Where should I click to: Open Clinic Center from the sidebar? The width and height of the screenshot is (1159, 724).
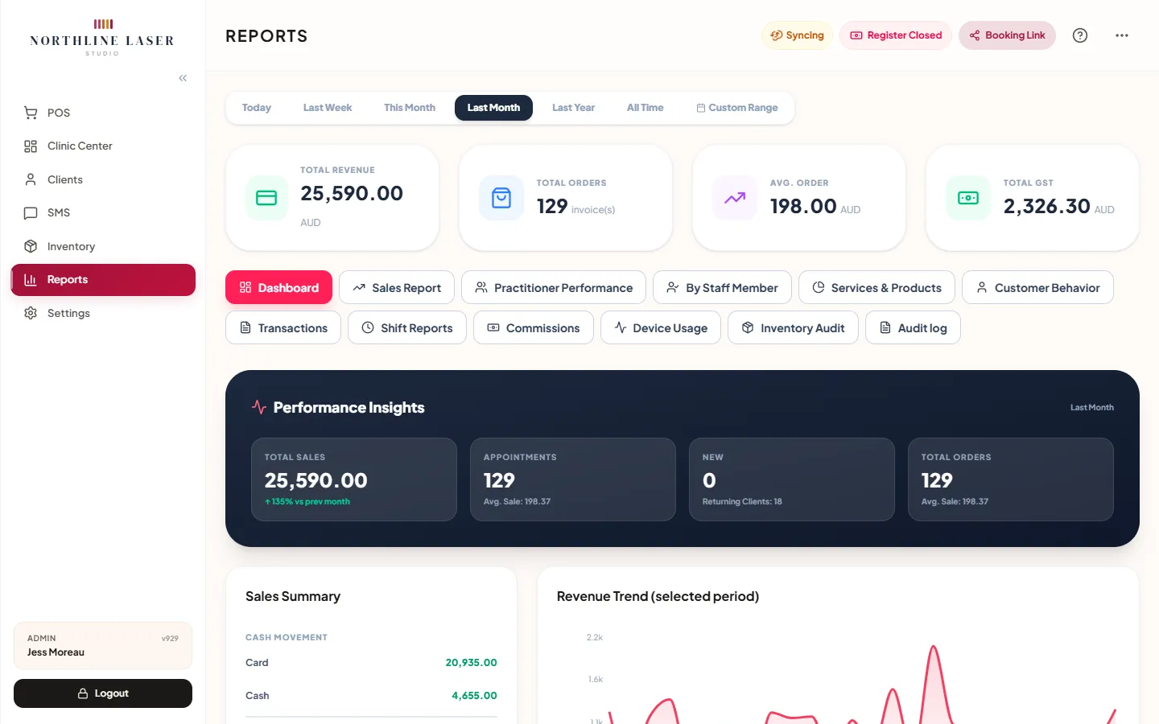coord(103,146)
